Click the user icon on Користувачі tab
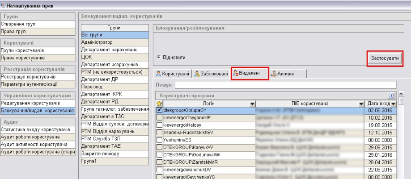This screenshot has height=179, width=411. click(x=158, y=73)
